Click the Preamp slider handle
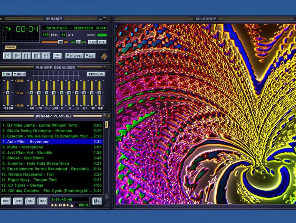Viewport: 296px width, 223px height. [x=8, y=93]
